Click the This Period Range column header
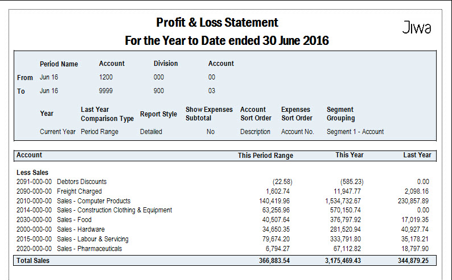This screenshot has height=280, width=452. (x=265, y=156)
